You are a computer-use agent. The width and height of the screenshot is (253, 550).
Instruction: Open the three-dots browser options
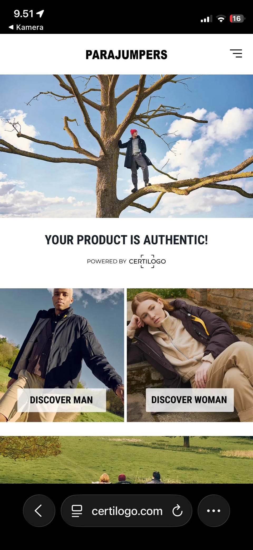coord(214,511)
